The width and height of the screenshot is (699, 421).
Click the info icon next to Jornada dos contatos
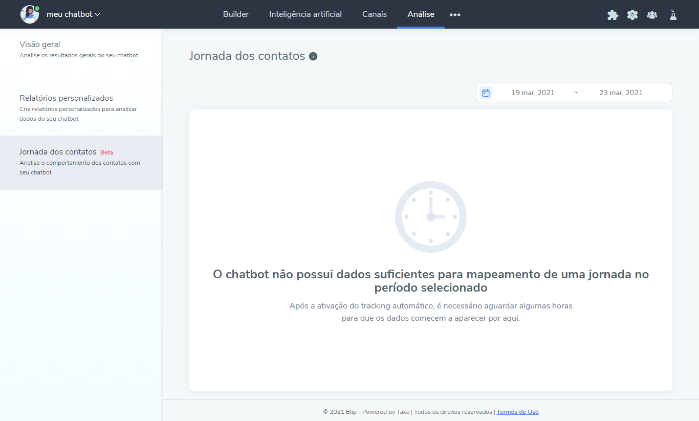click(x=313, y=56)
